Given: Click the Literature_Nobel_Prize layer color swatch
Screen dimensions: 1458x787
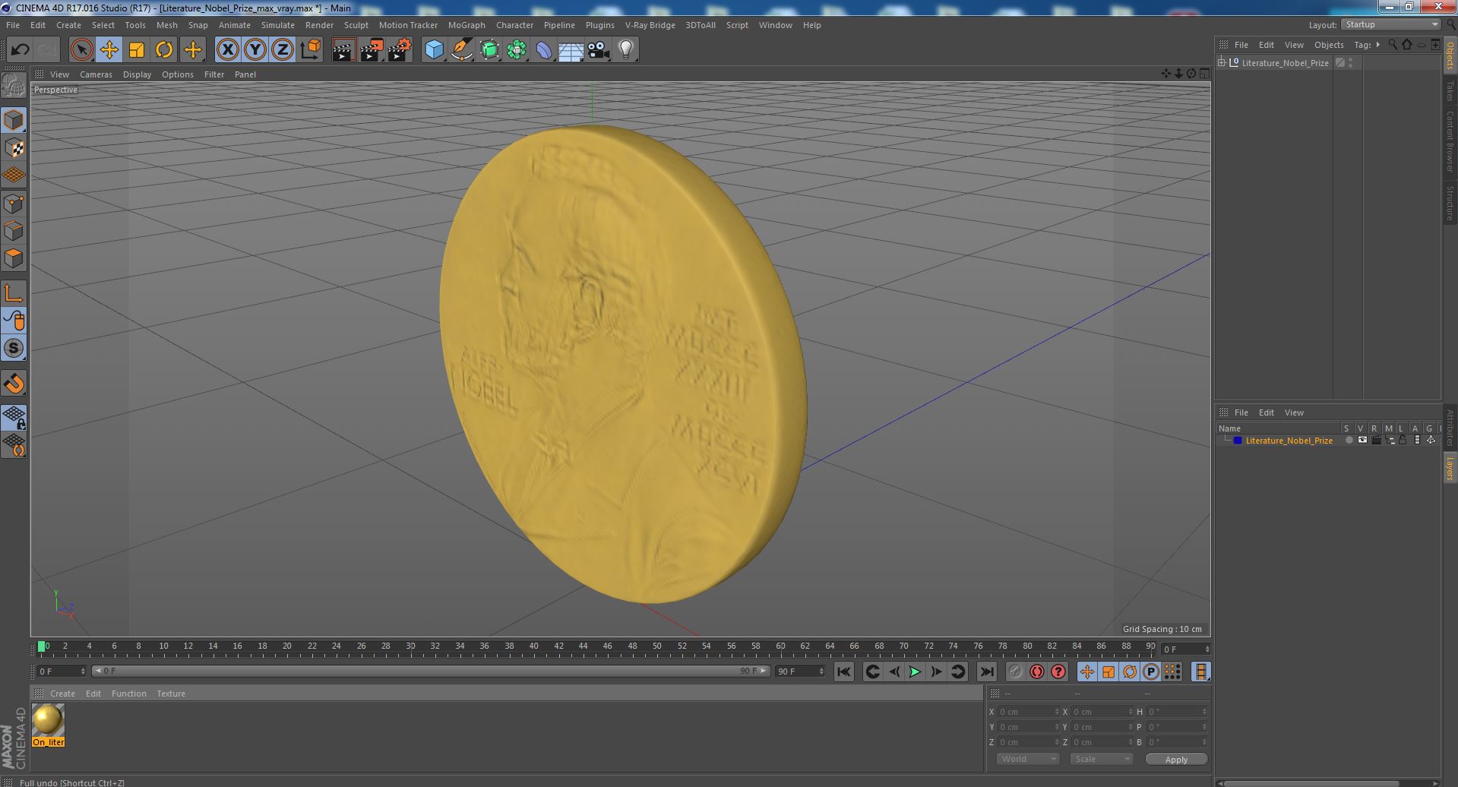Looking at the screenshot, I should pos(1238,441).
